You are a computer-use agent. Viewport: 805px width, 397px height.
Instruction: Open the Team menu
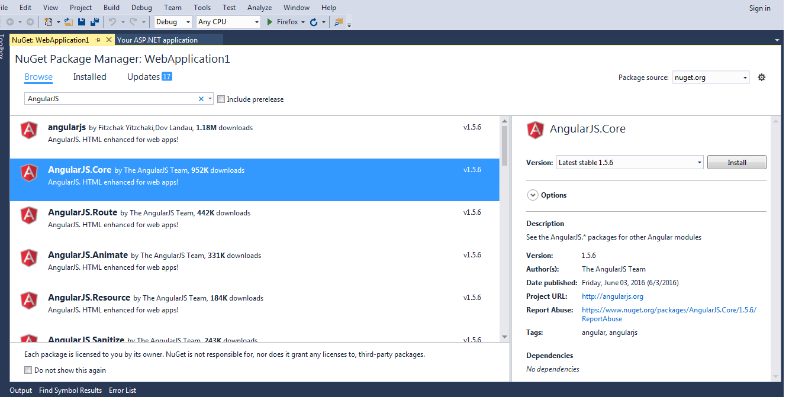(x=173, y=8)
